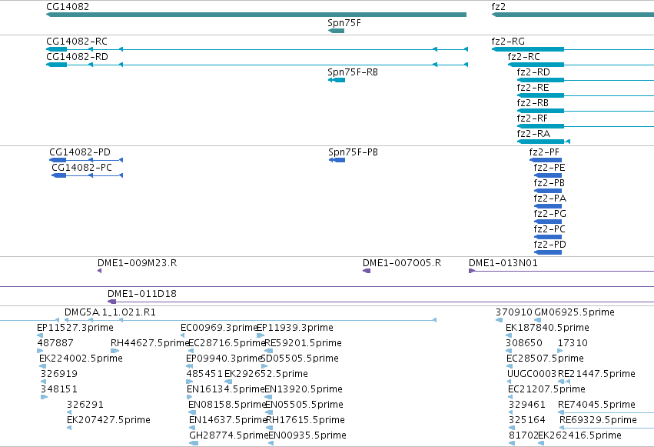Select EST GM06925.5prime
The height and width of the screenshot is (447, 654).
tap(538, 320)
